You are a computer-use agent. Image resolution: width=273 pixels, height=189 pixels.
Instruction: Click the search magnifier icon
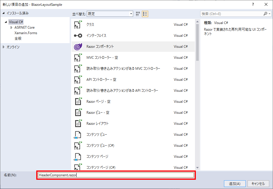point(266,13)
